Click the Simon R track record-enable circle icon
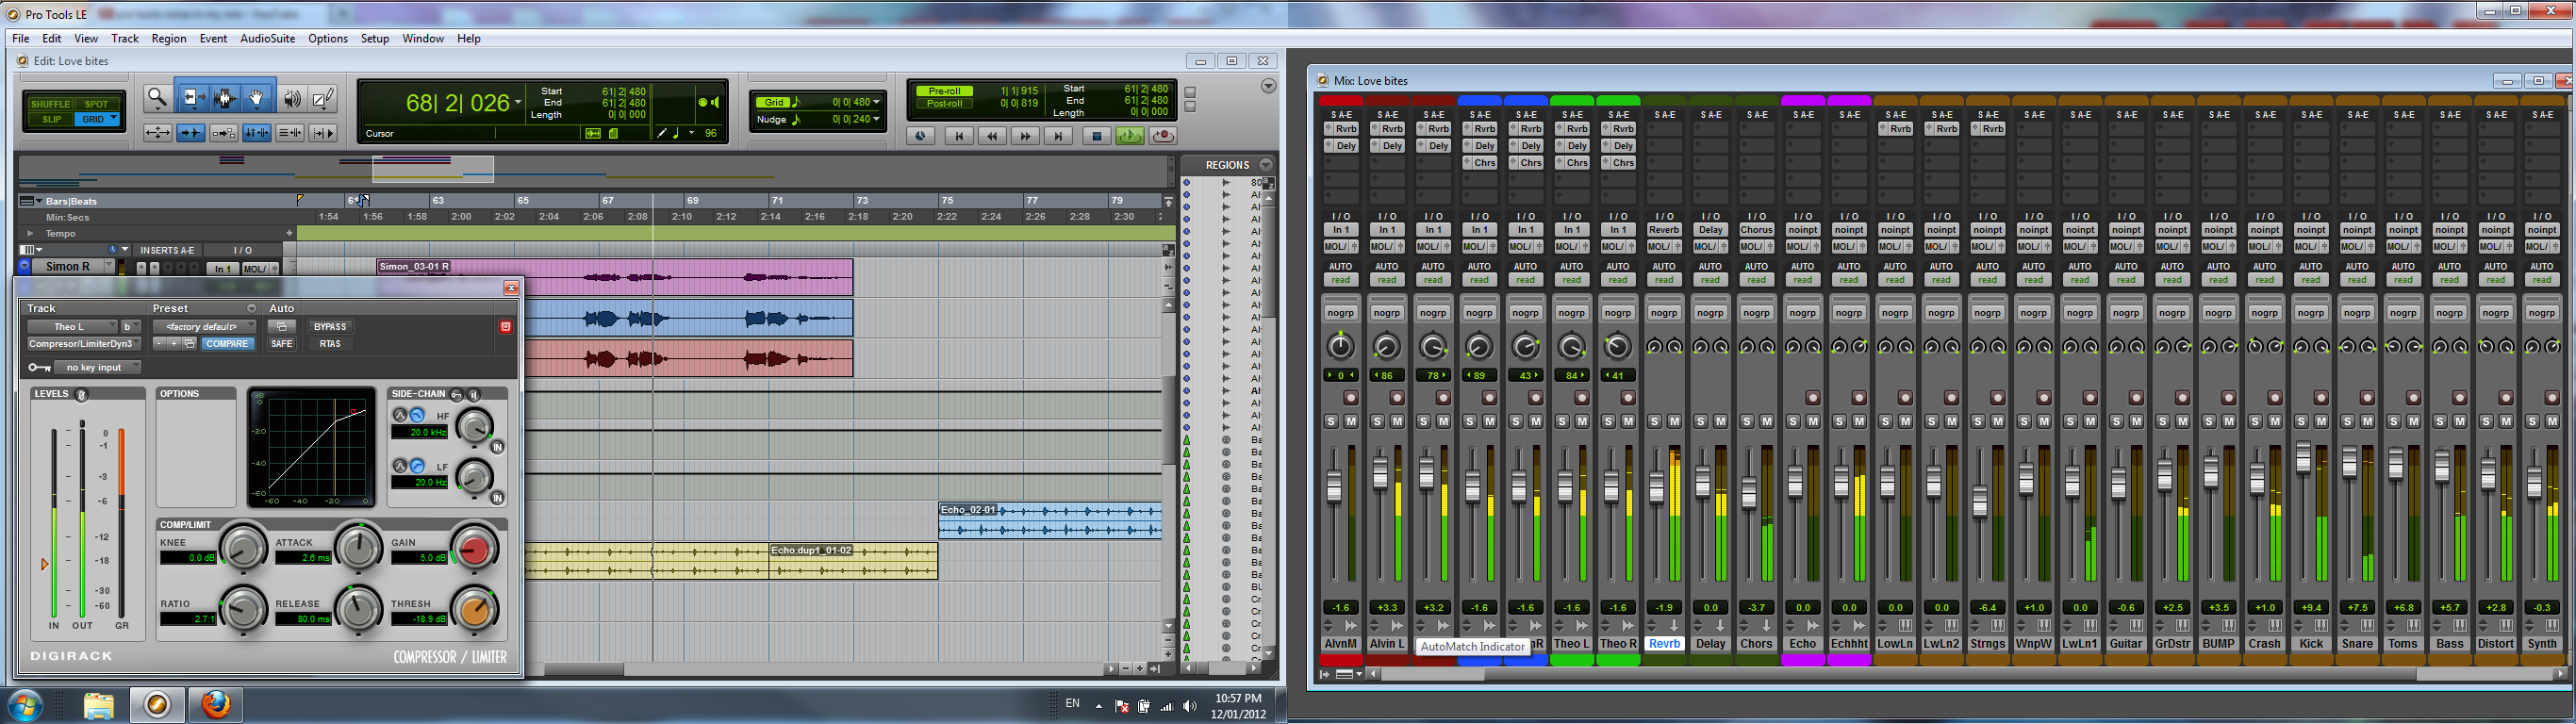 [25, 266]
